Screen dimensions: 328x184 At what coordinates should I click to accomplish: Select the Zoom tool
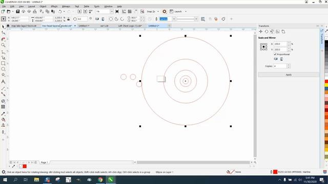click(x=3, y=45)
